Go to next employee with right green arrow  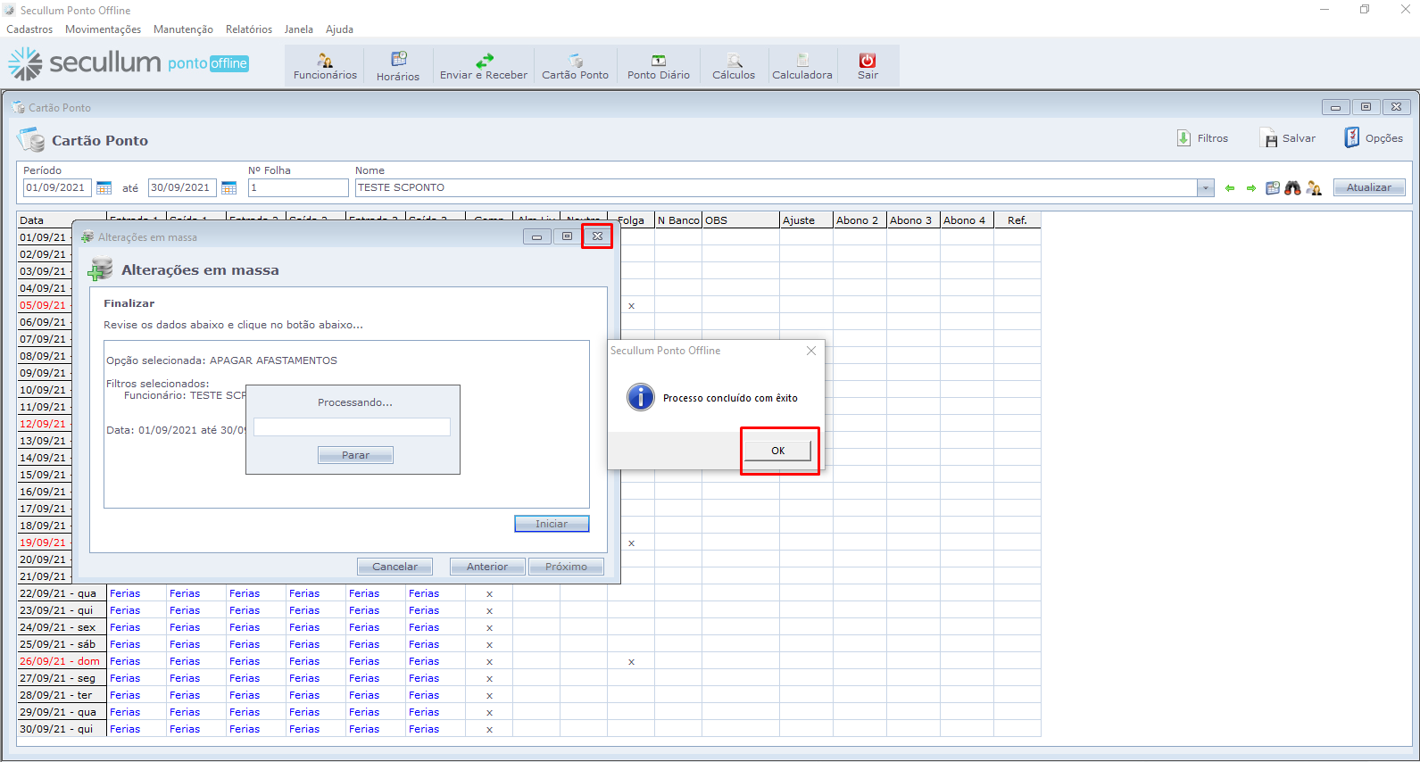point(1251,188)
